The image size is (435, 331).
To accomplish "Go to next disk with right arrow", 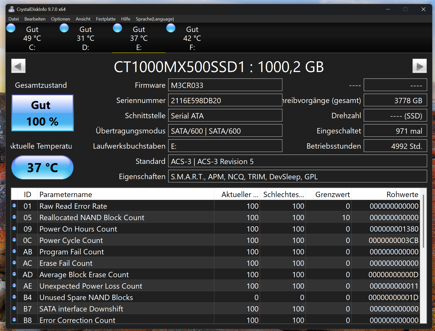I will tap(420, 66).
